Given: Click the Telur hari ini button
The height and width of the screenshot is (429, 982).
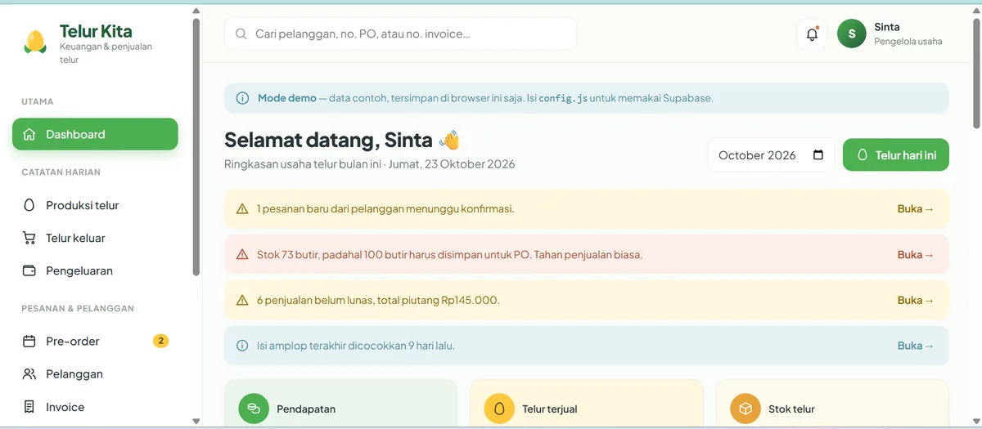Looking at the screenshot, I should point(896,155).
